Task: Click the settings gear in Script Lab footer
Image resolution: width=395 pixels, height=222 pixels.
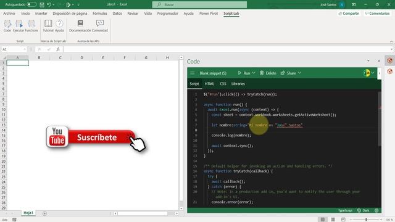Action: click(x=376, y=210)
